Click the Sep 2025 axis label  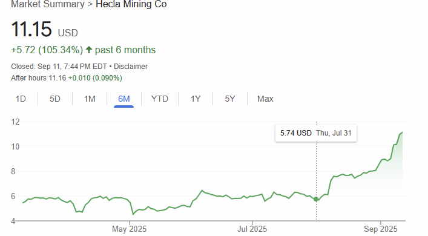click(381, 229)
